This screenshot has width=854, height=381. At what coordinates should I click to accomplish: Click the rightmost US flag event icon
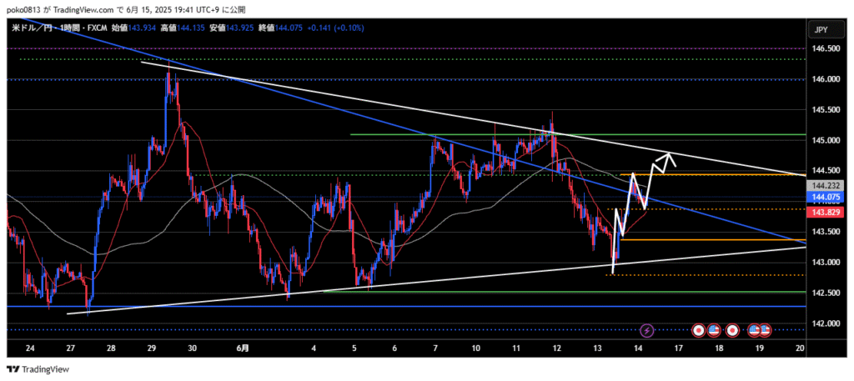tap(764, 330)
